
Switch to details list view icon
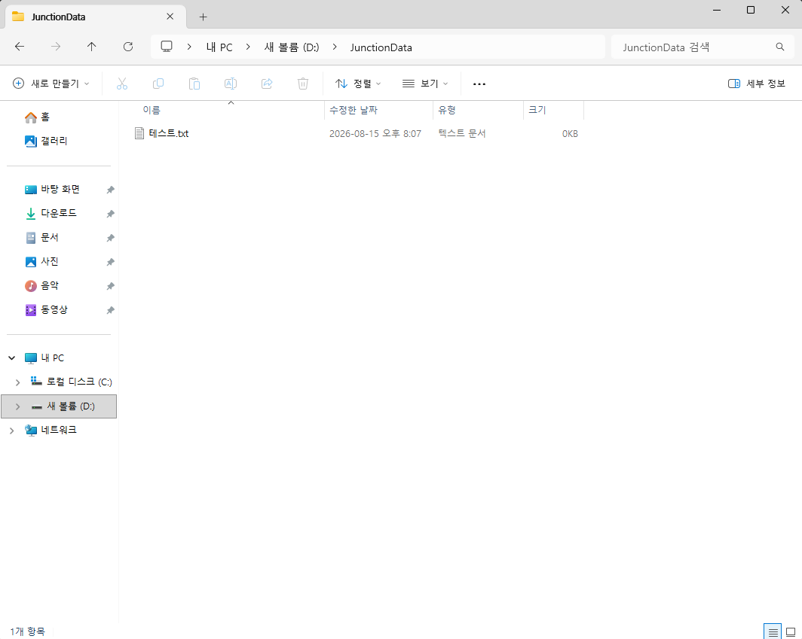click(x=773, y=632)
